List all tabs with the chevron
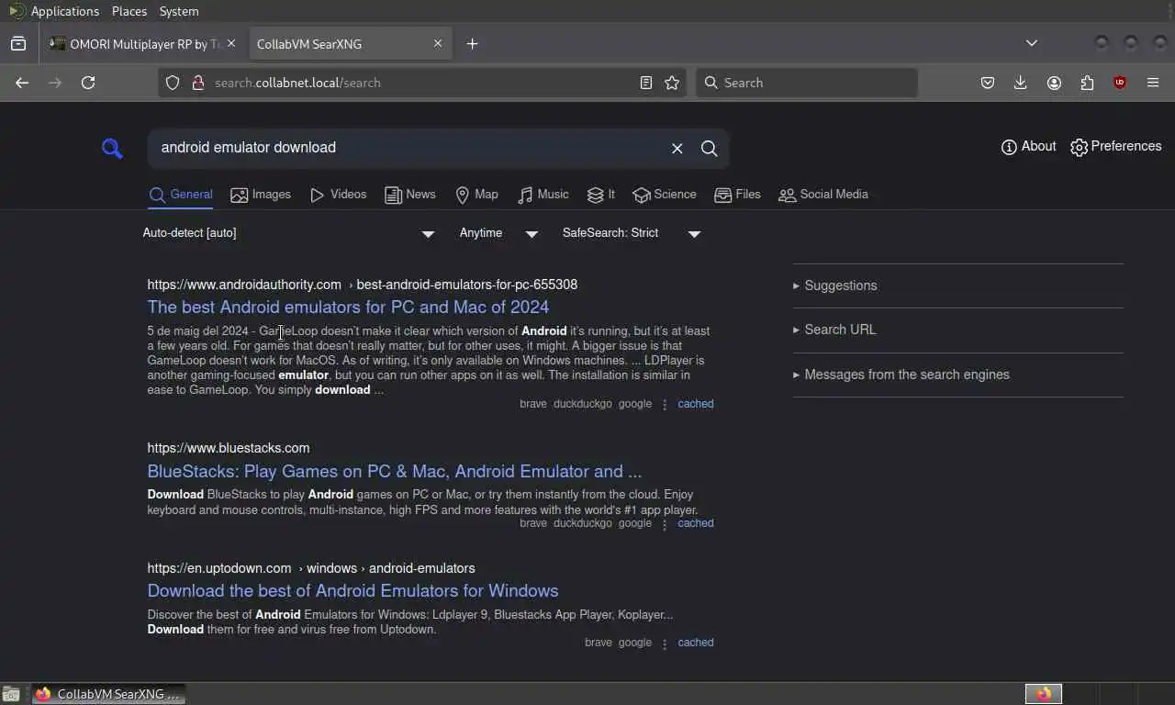Screen dimensions: 1175x705 point(1032,43)
